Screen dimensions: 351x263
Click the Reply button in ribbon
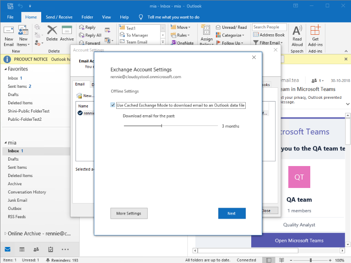(x=87, y=27)
